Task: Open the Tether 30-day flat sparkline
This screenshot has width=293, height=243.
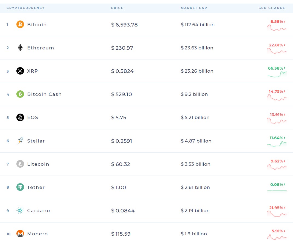Action: click(277, 191)
